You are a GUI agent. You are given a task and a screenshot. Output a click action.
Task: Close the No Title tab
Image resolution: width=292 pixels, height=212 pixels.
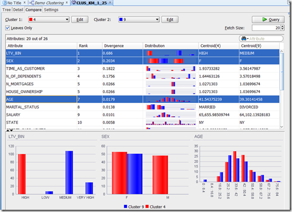point(24,3)
